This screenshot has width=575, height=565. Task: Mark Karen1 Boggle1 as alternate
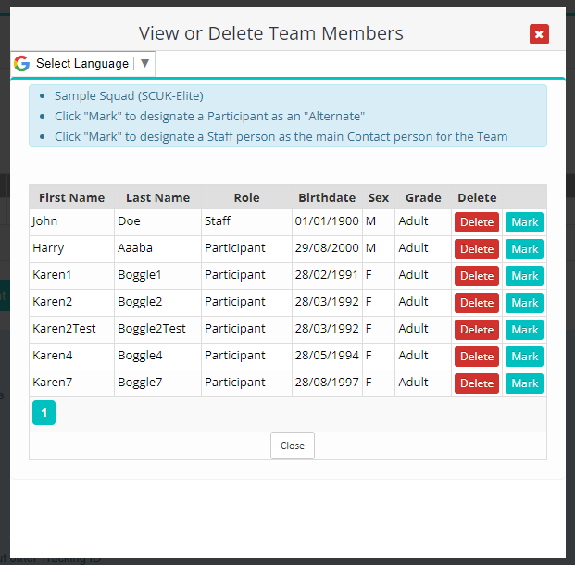pos(524,276)
